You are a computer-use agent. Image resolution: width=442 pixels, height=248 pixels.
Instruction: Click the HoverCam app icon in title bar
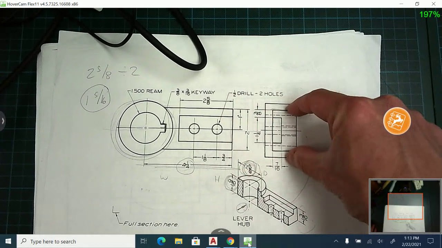3,4
